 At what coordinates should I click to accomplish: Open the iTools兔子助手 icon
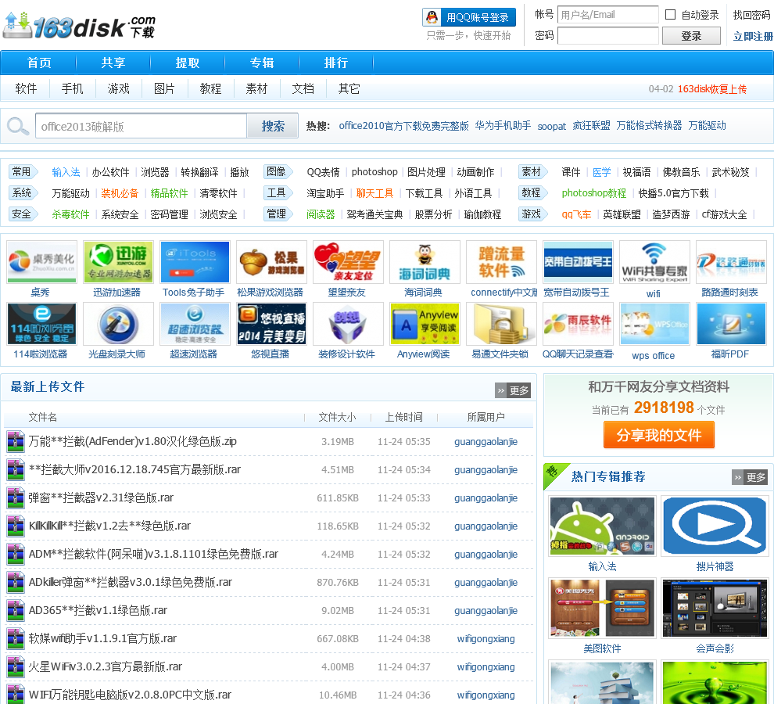click(x=195, y=262)
